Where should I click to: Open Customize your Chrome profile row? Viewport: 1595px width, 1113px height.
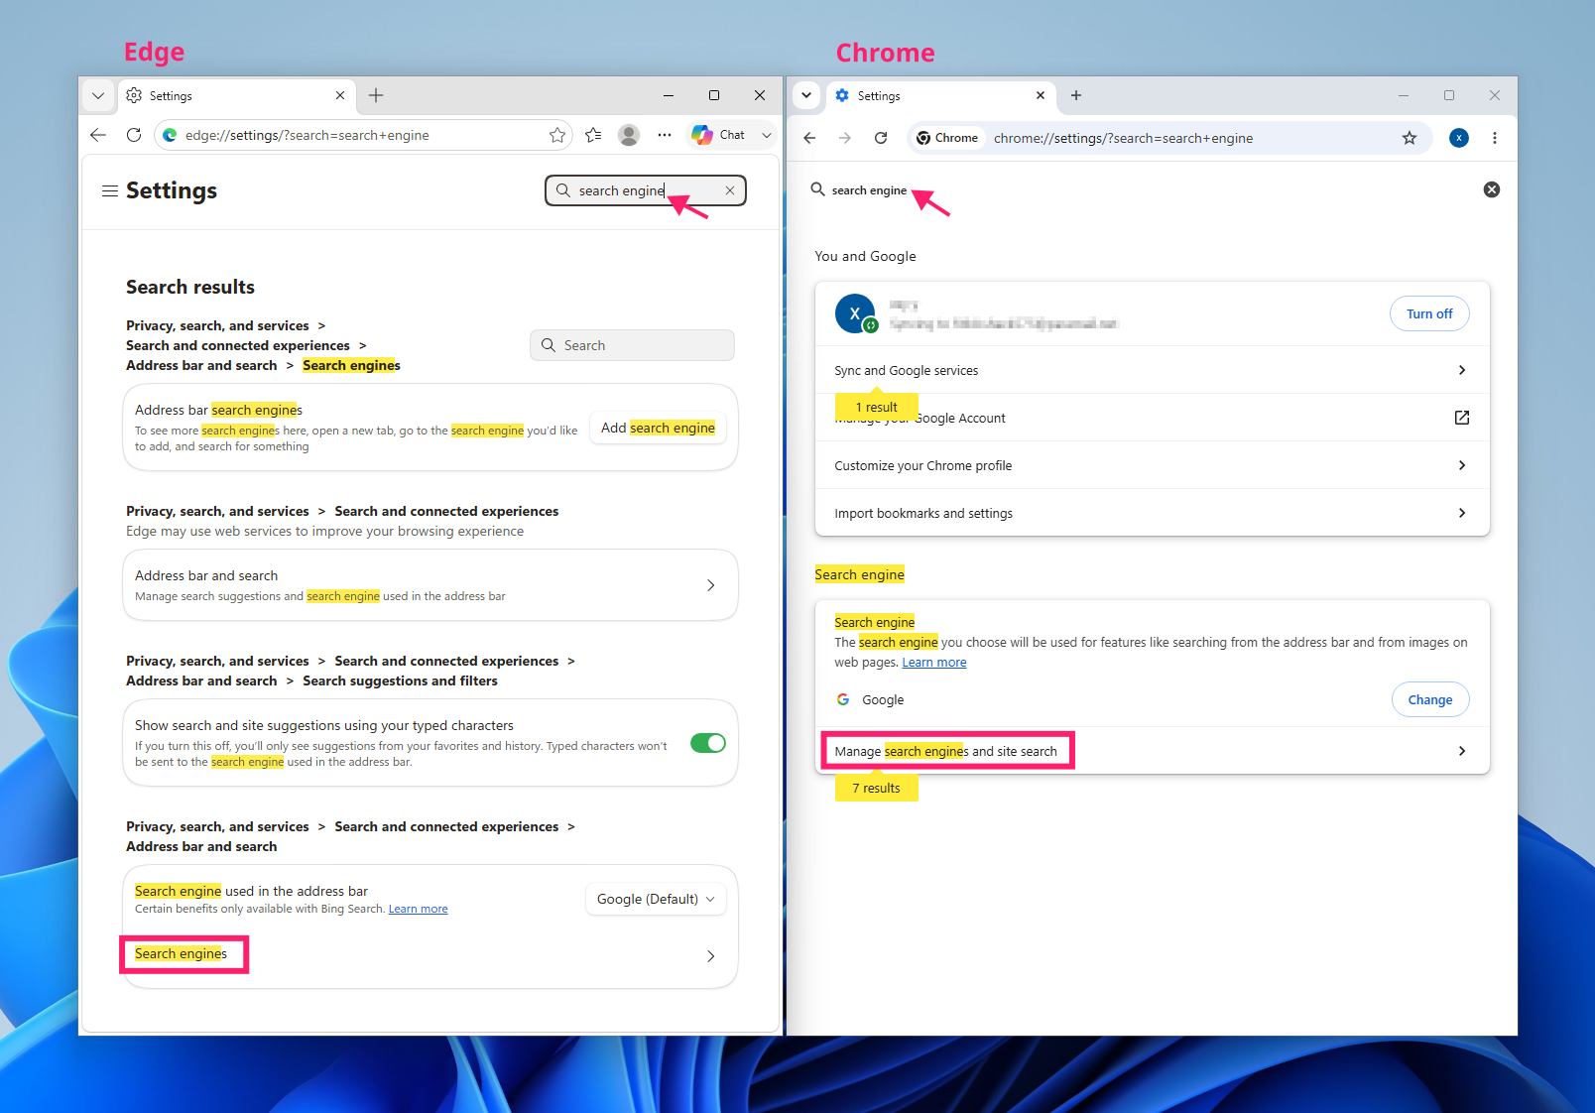(1153, 465)
